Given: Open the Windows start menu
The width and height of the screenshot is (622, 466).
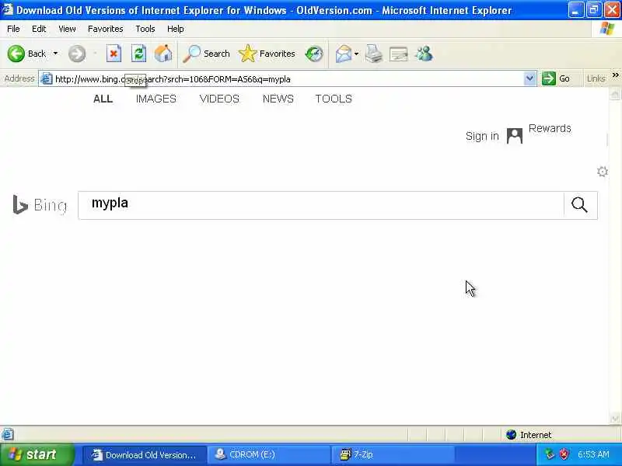Looking at the screenshot, I should [x=37, y=454].
